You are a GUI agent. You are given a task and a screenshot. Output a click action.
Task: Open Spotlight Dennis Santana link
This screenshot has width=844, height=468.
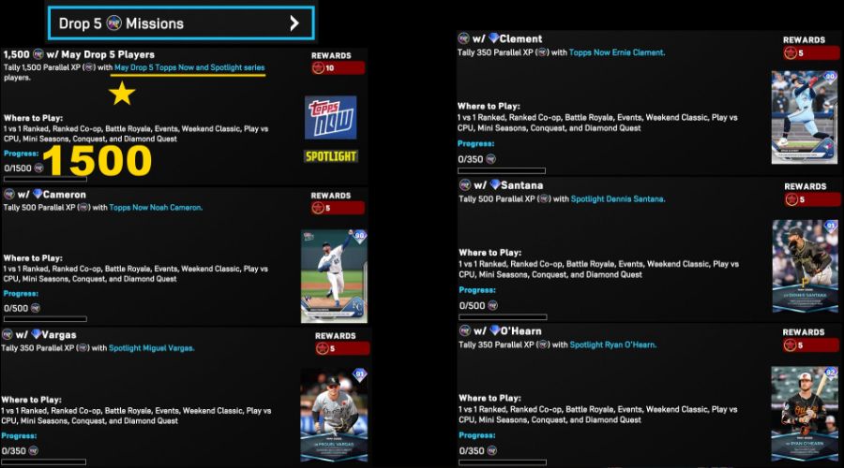click(x=618, y=198)
